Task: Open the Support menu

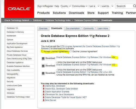Action: (103, 13)
